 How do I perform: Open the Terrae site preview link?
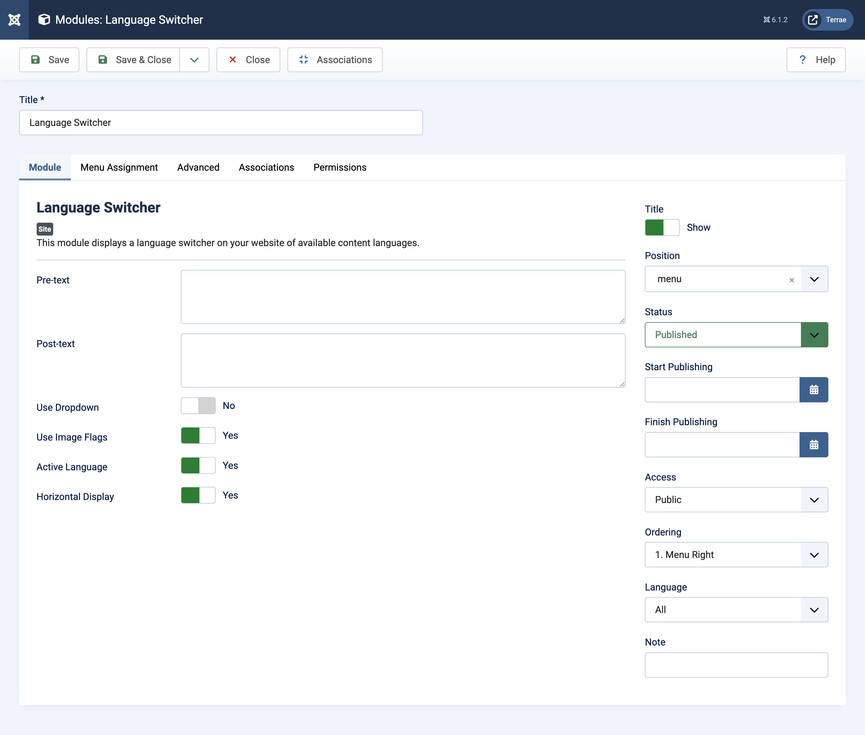pyautogui.click(x=827, y=20)
